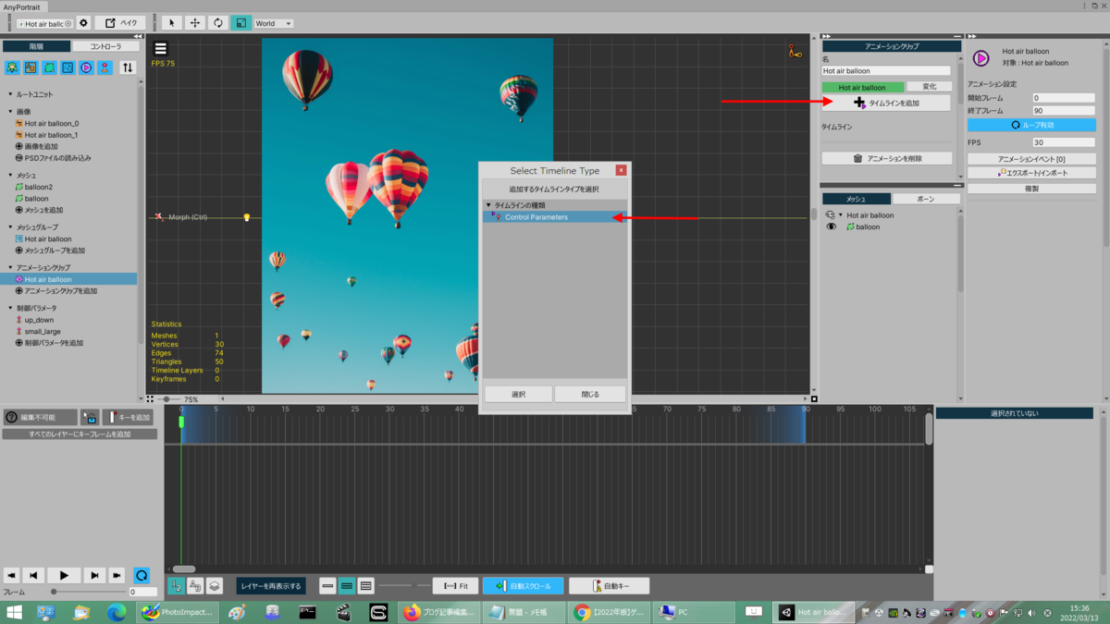
Task: Choose the Select arrow tool
Action: click(171, 23)
